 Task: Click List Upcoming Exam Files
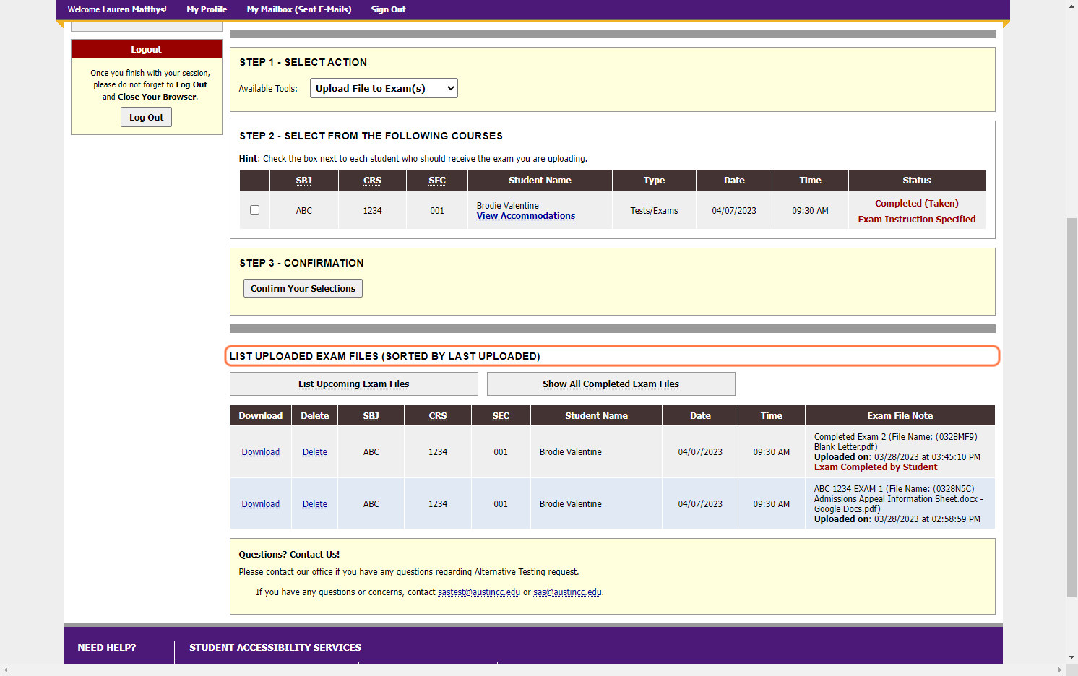(354, 384)
